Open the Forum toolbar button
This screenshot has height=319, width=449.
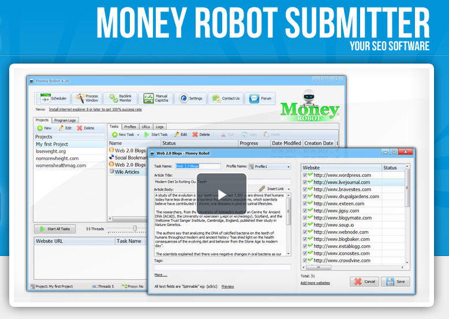tap(260, 98)
